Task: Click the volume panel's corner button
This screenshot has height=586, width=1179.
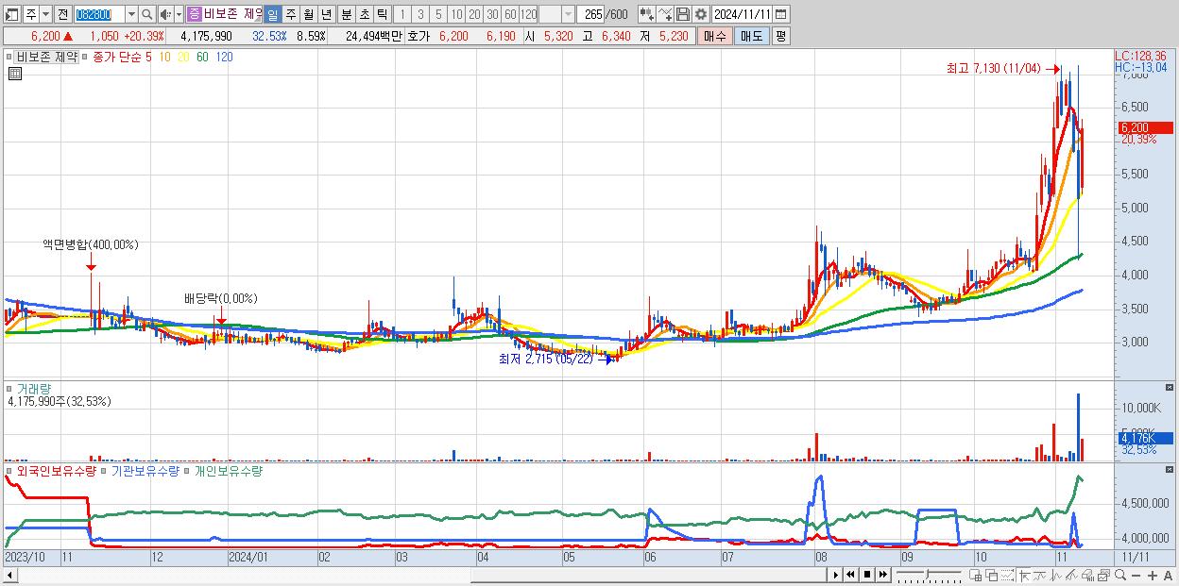Action: (1170, 388)
